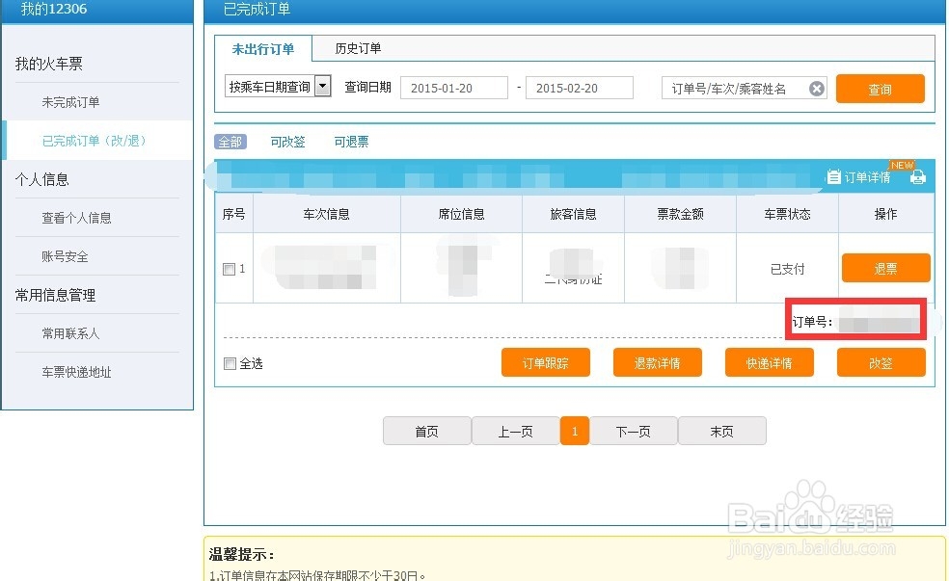Image resolution: width=949 pixels, height=581 pixels.
Task: Click the 席位信息 column header
Action: point(461,214)
